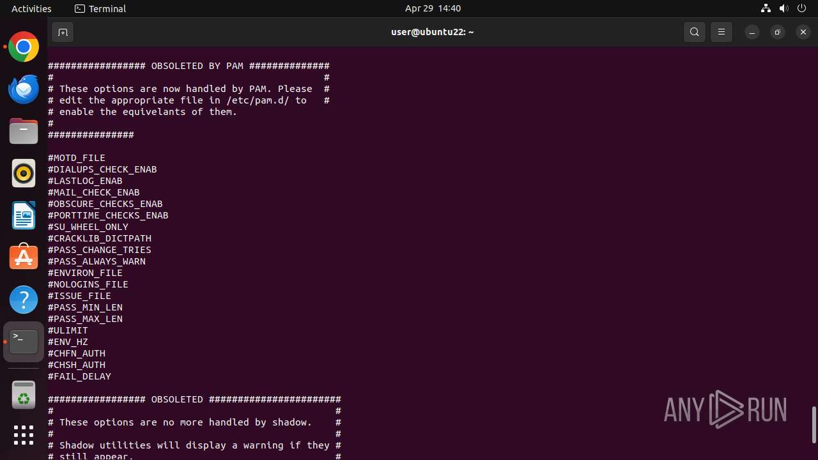
Task: Select the Terminal icon in dock
Action: pyautogui.click(x=24, y=342)
